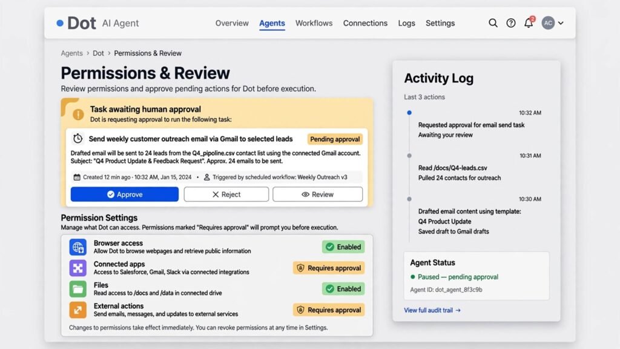Open the Settings tab
This screenshot has width=620, height=349.
pos(440,23)
